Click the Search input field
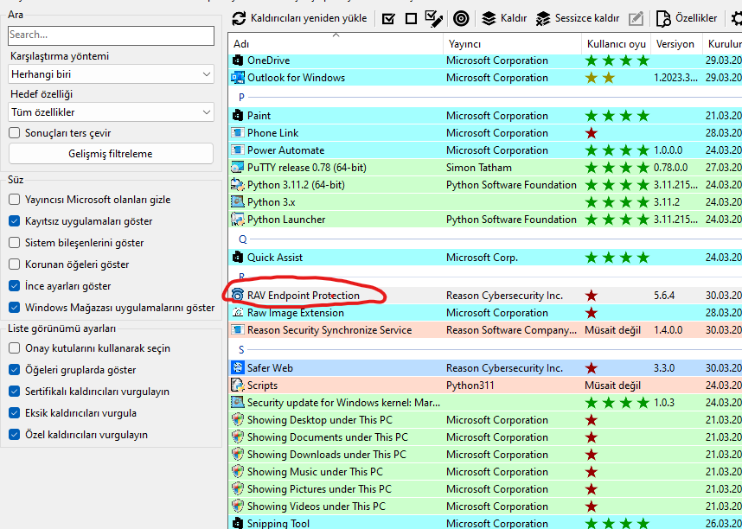 point(111,35)
